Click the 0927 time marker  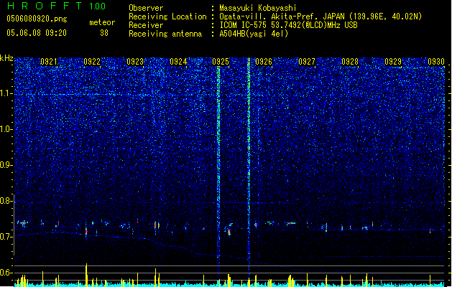click(x=307, y=62)
